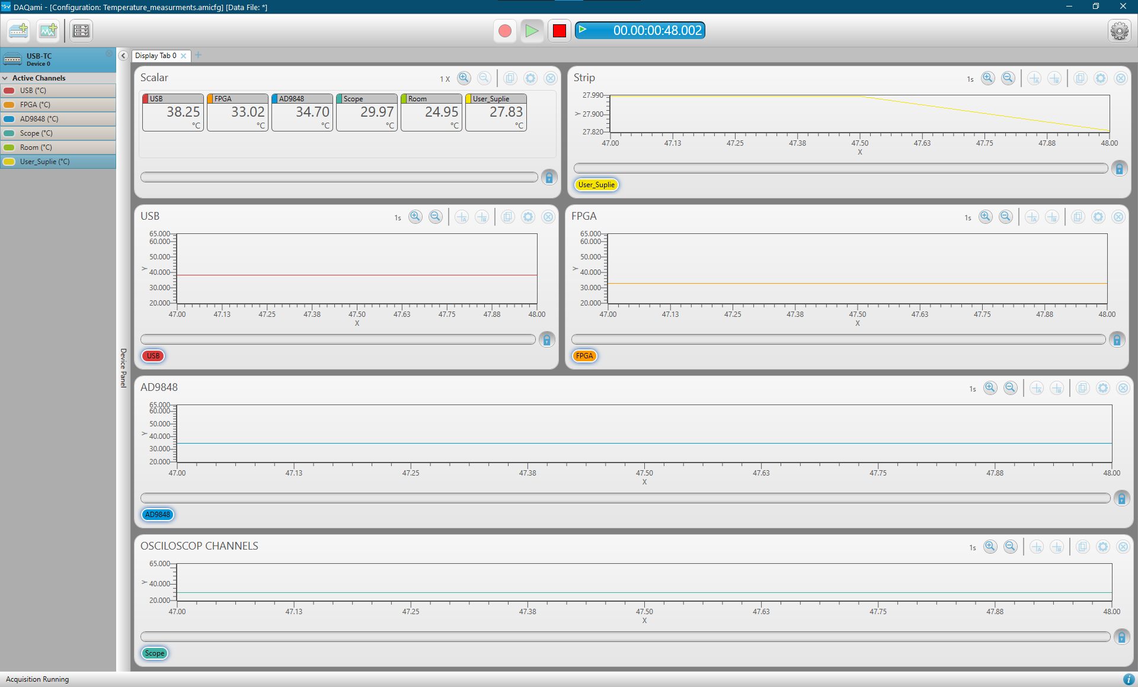Open the channel configuration toolbar icon

point(81,31)
